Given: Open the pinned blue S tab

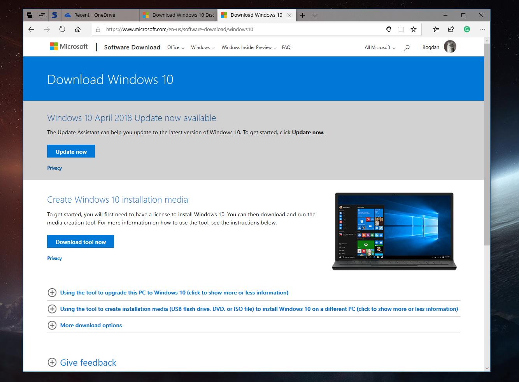Looking at the screenshot, I should tap(54, 15).
